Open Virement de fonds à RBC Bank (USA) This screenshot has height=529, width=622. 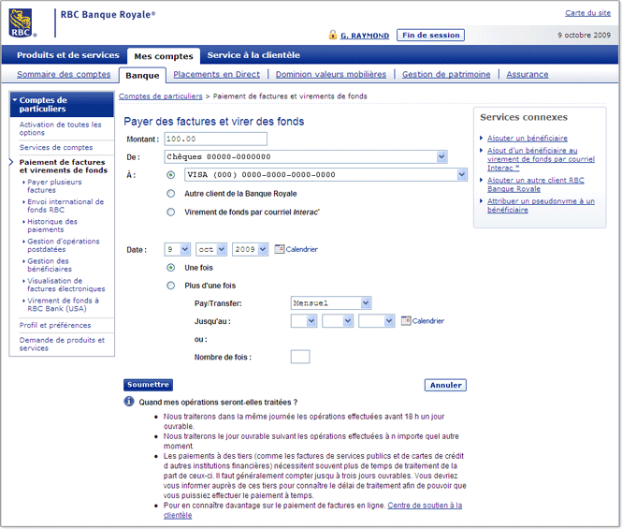pyautogui.click(x=63, y=304)
